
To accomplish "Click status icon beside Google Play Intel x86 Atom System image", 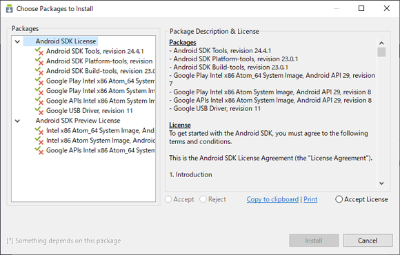I will 39,91.
